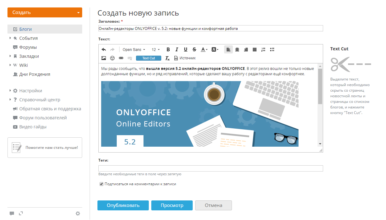This screenshot has height=220, width=386.
Task: Toggle italic formatting
Action: [x=177, y=49]
